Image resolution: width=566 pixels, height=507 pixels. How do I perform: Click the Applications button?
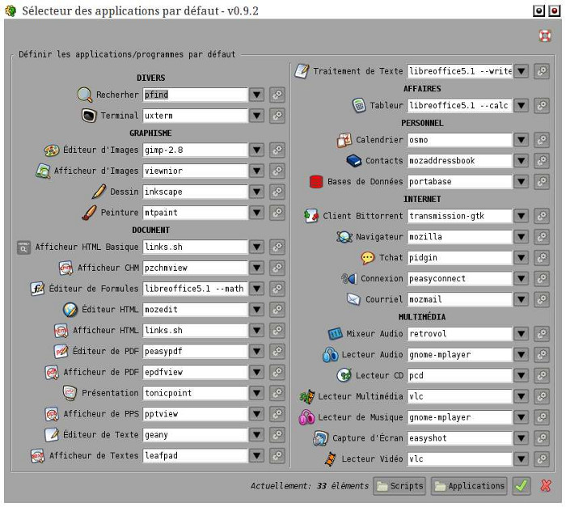pyautogui.click(x=469, y=486)
